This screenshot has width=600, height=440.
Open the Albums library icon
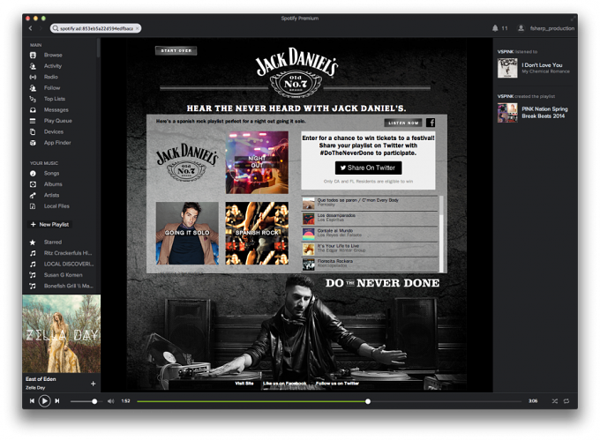pyautogui.click(x=33, y=184)
